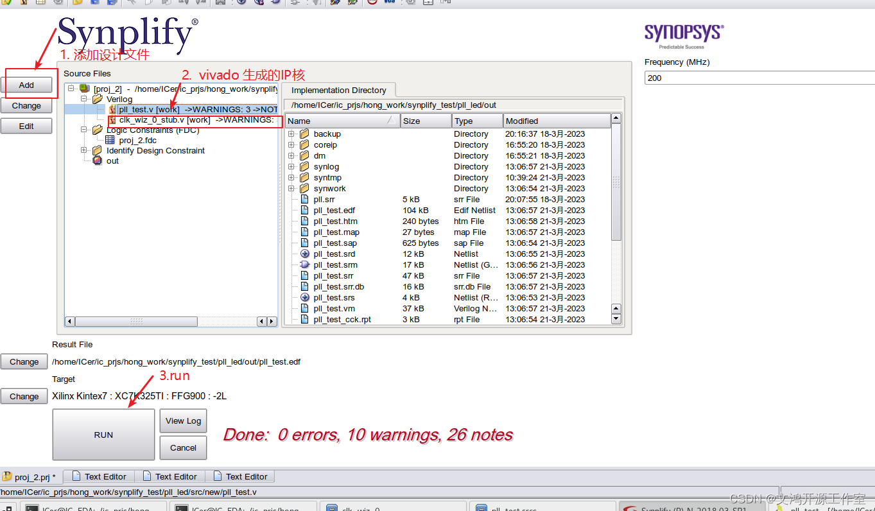Expand the coreip directory row
The width and height of the screenshot is (875, 511).
click(291, 145)
